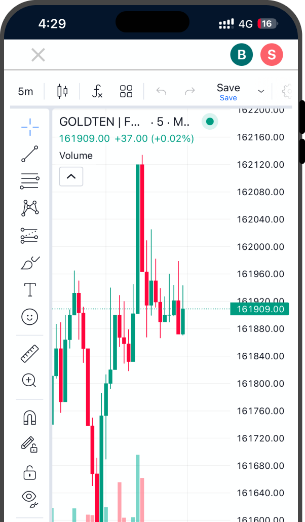Close the chart view with X
305x522 pixels.
click(39, 55)
